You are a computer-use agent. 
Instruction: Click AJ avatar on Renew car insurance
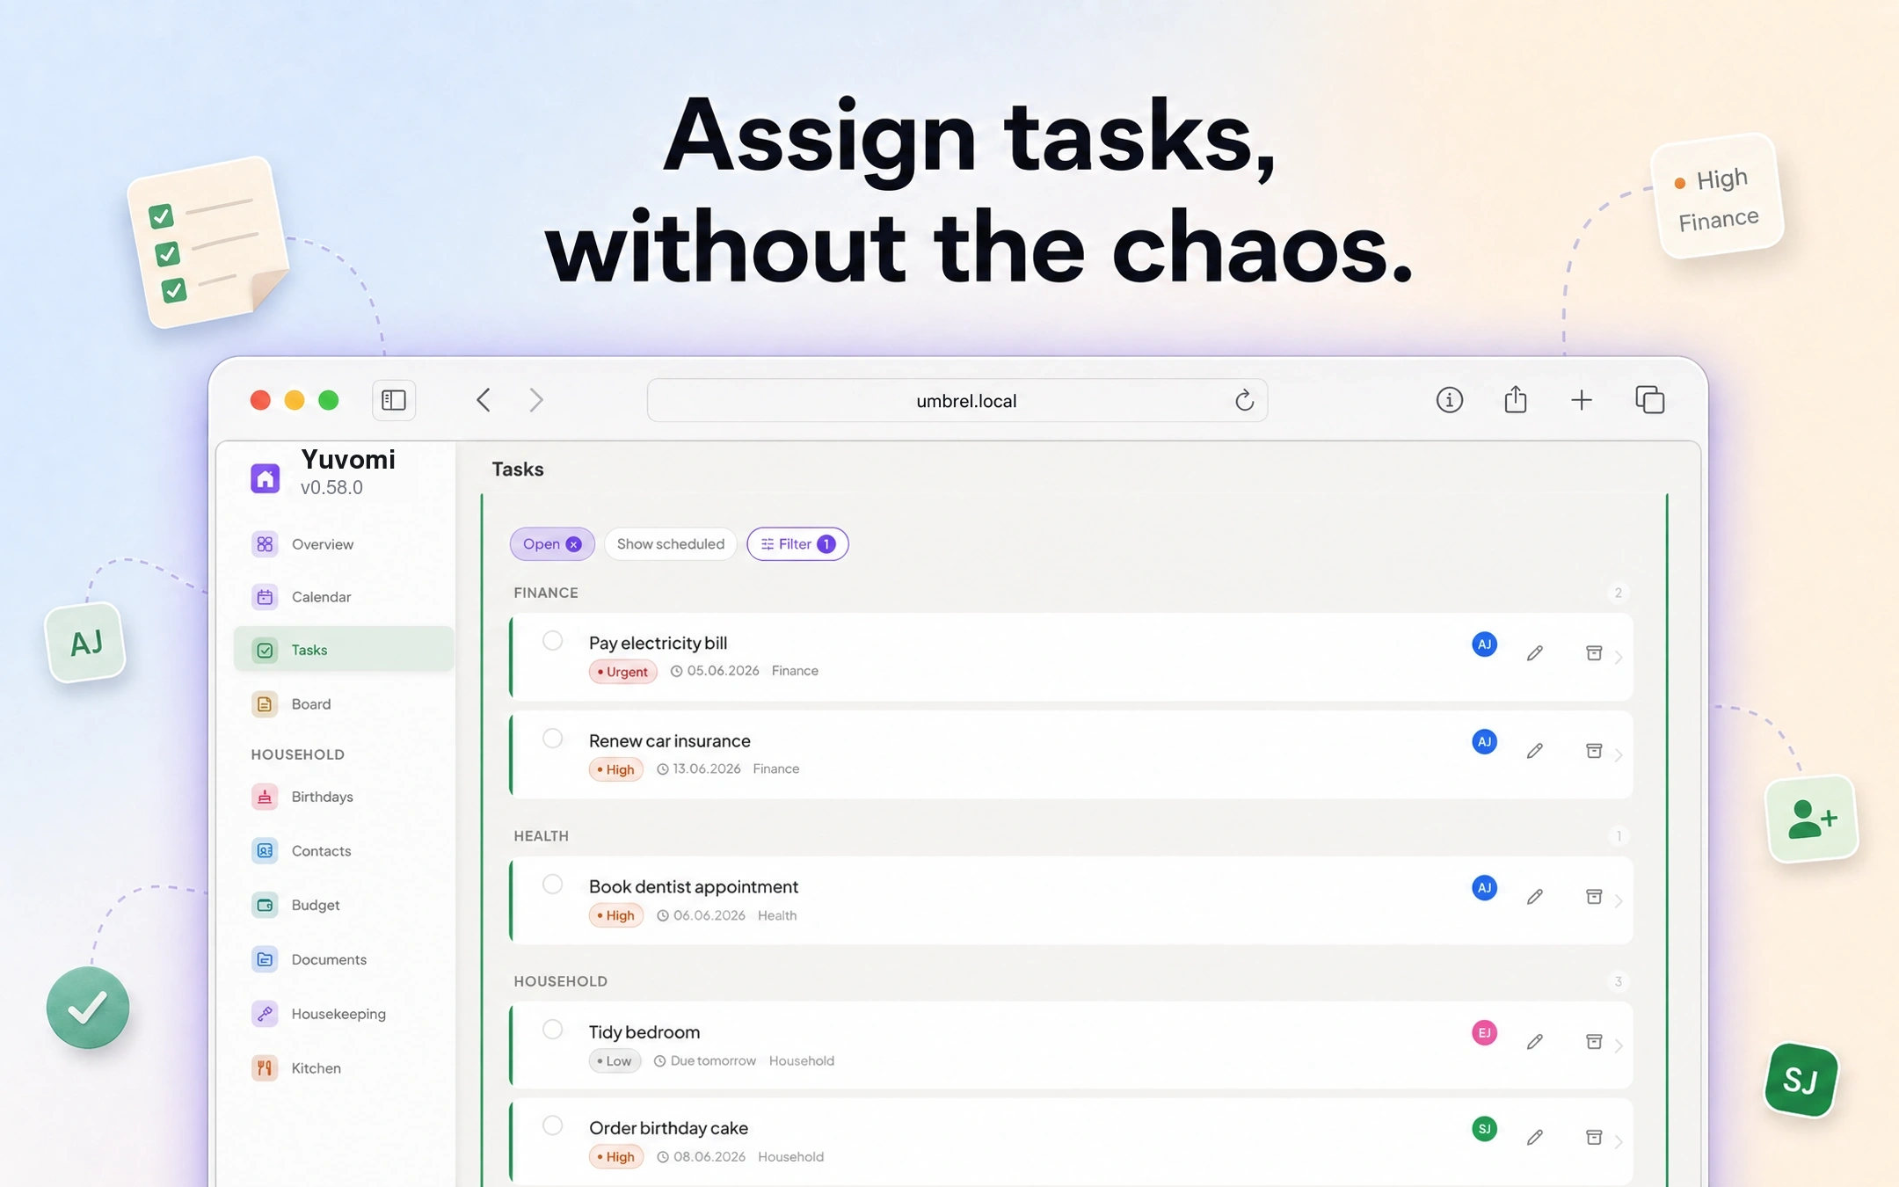click(x=1484, y=742)
